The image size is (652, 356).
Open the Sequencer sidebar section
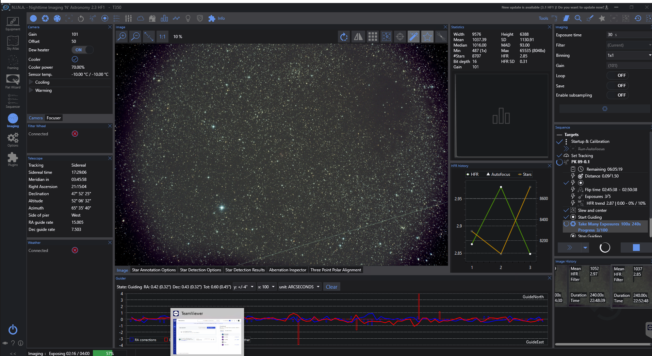pyautogui.click(x=13, y=101)
